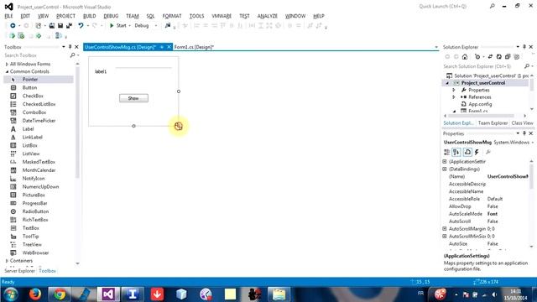537x302 pixels.
Task: Expand the References node arrow
Action: (454, 97)
